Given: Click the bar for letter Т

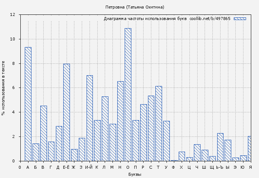Looking at the screenshot, I should coord(159,123).
